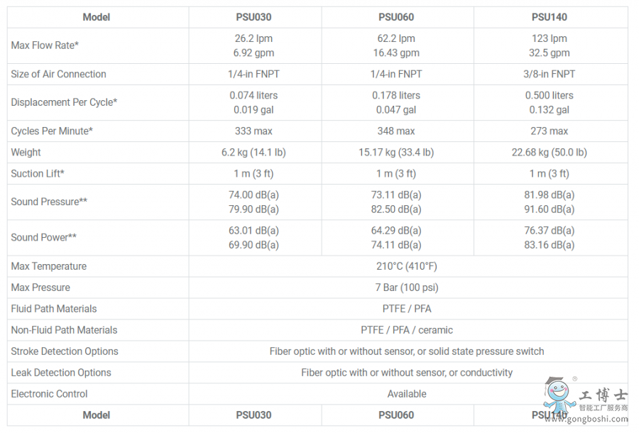This screenshot has height=433, width=639.
Task: Click the Sound Power row label
Action: (43, 238)
